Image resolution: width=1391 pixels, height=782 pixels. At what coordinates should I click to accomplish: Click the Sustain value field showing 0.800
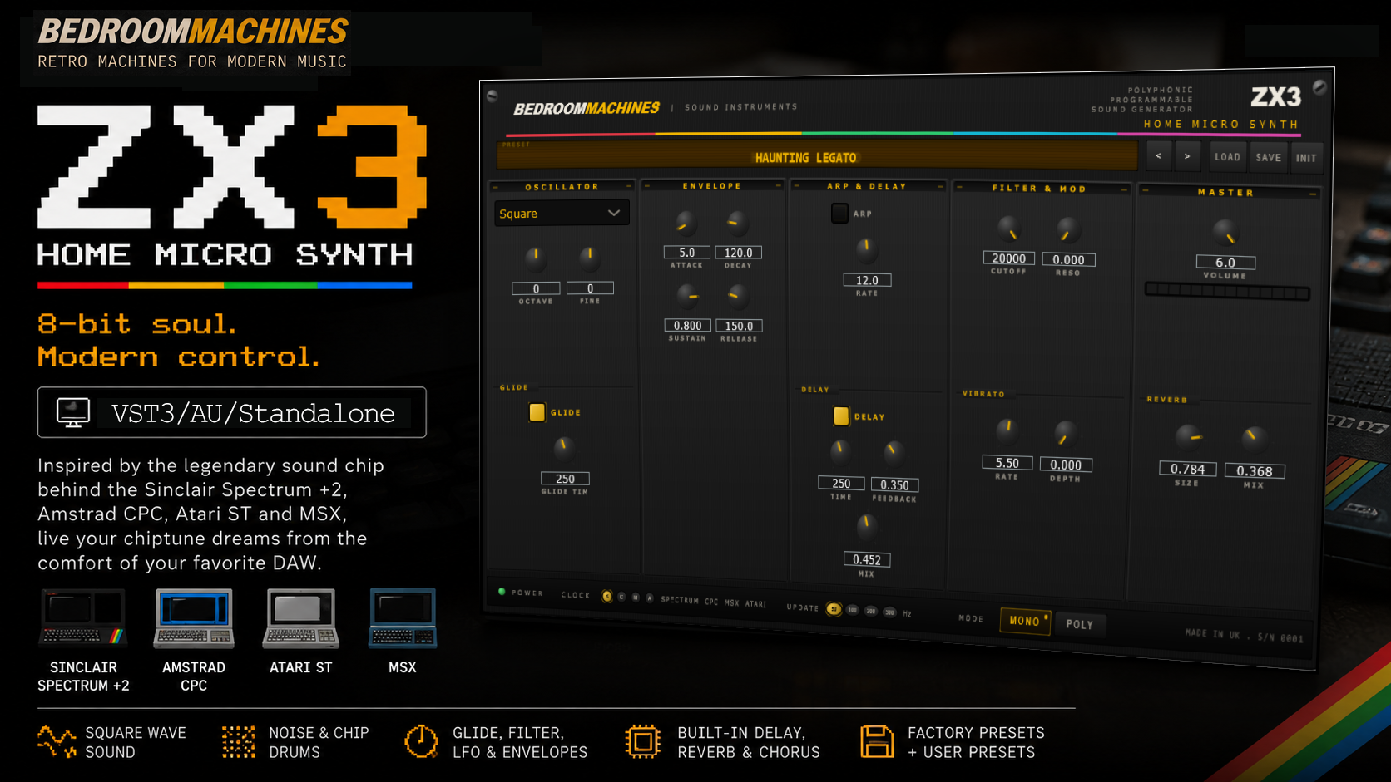pos(687,326)
